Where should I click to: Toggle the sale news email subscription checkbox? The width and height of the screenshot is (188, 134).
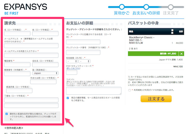(68, 98)
